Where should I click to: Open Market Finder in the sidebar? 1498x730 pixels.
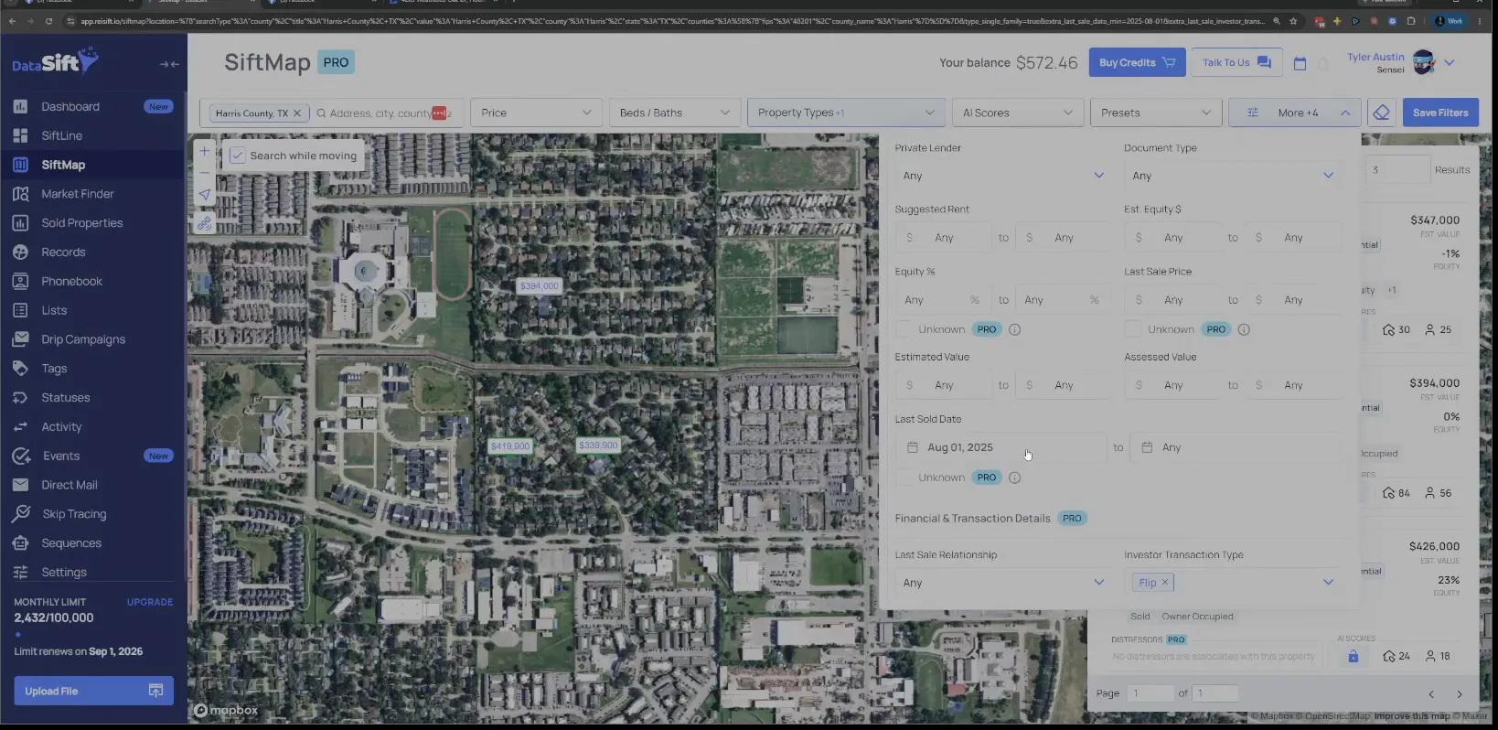point(78,194)
